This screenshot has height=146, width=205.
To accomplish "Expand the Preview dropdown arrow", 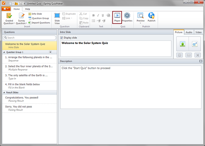I will (x=140, y=23).
